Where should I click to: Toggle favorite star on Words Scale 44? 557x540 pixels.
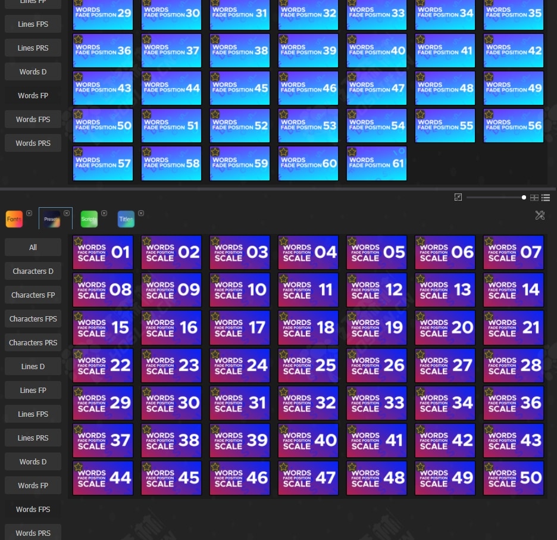pyautogui.click(x=78, y=467)
